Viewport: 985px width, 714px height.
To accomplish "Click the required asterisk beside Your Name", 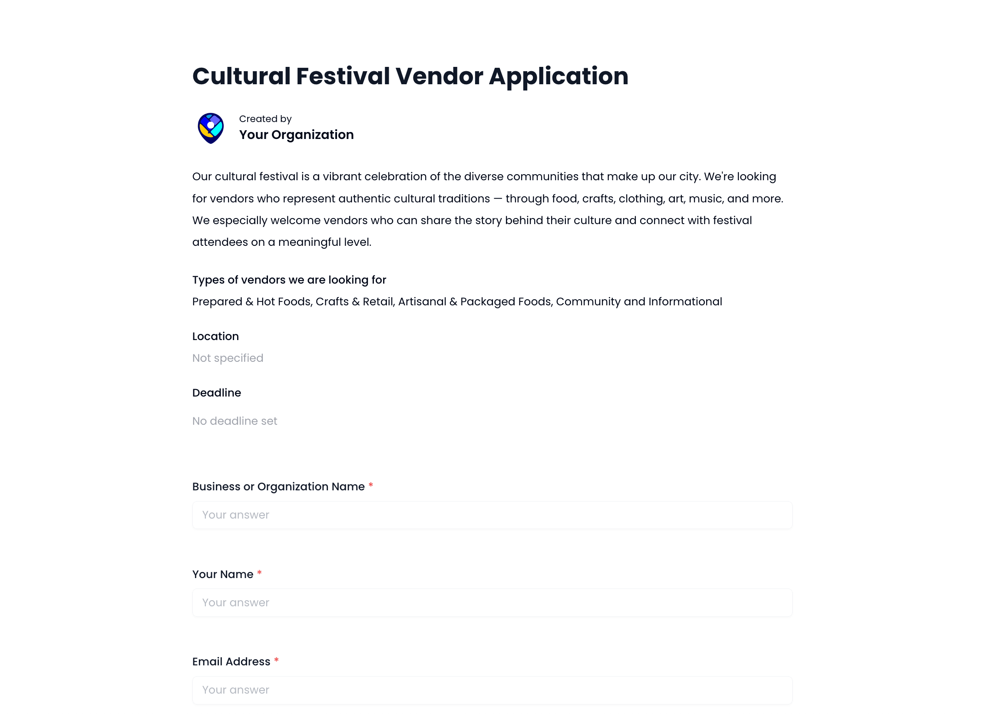I will click(x=259, y=572).
